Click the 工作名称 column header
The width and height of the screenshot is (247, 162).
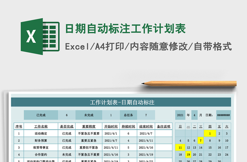tap(41, 127)
